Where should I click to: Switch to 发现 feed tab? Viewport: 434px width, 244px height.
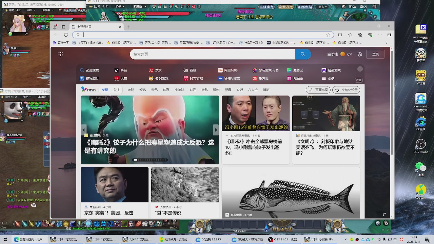point(105,90)
